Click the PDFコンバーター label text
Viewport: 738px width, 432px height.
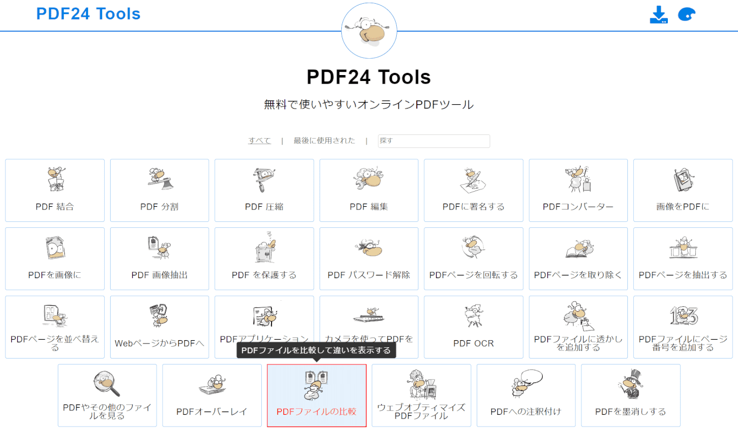coord(578,207)
